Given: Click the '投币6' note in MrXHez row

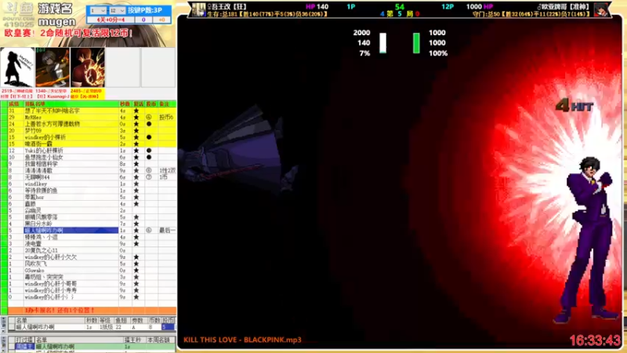Looking at the screenshot, I should [166, 117].
